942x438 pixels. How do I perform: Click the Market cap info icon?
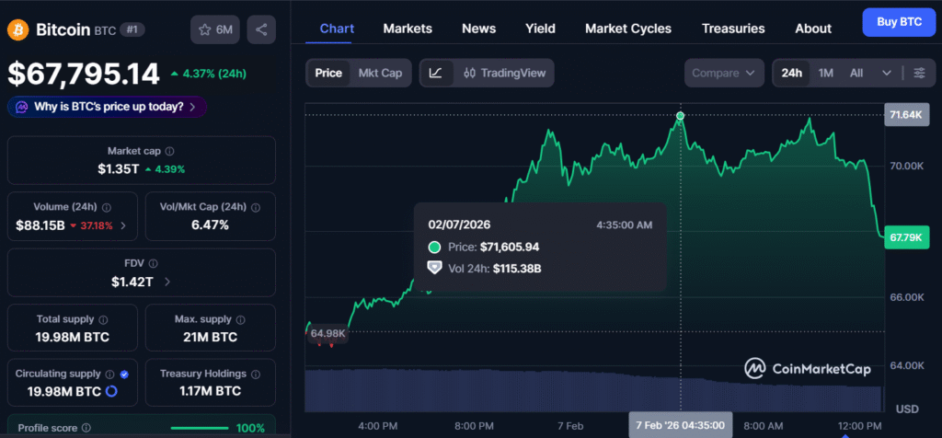click(x=169, y=151)
